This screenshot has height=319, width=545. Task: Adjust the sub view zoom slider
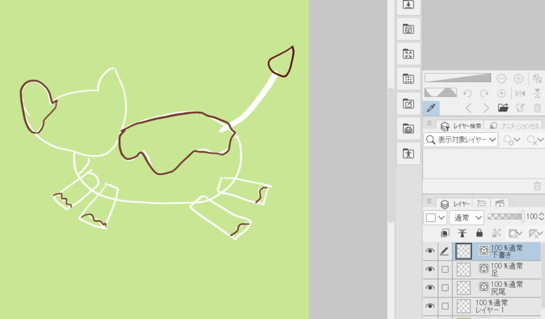click(x=458, y=78)
